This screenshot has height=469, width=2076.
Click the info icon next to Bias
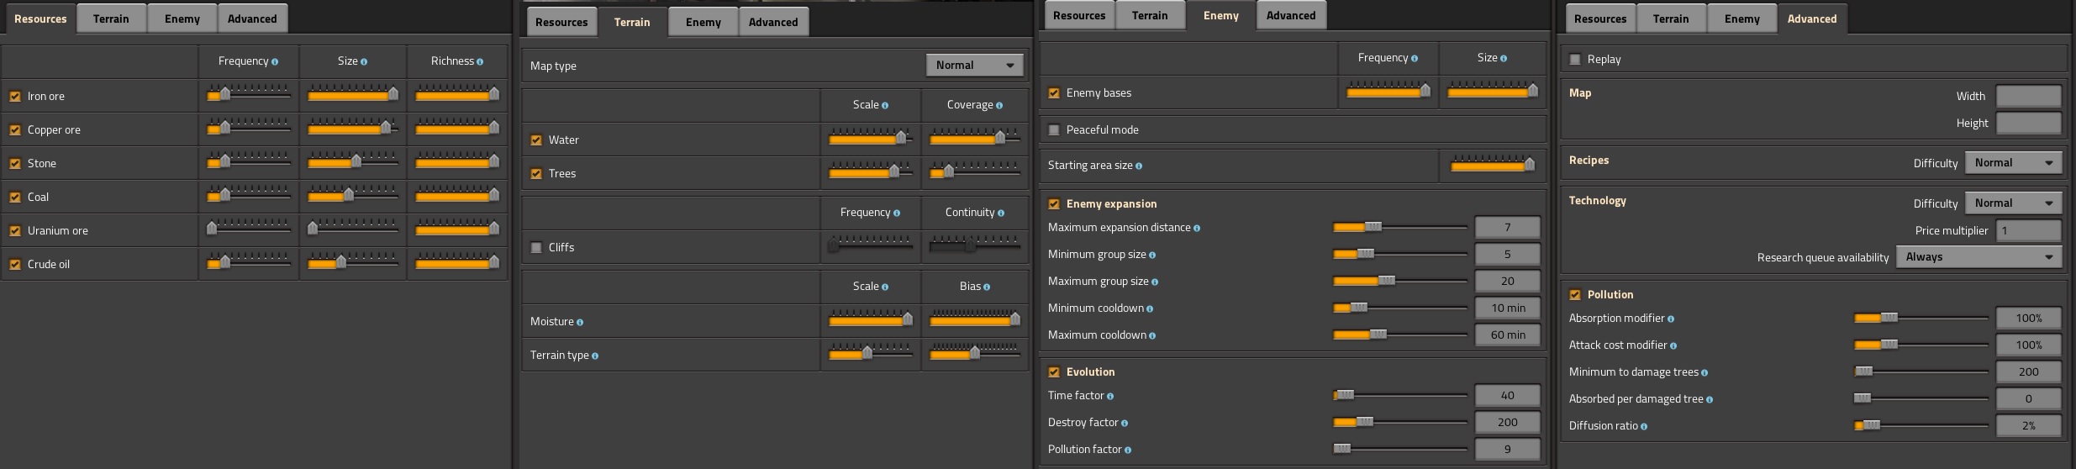pyautogui.click(x=987, y=287)
